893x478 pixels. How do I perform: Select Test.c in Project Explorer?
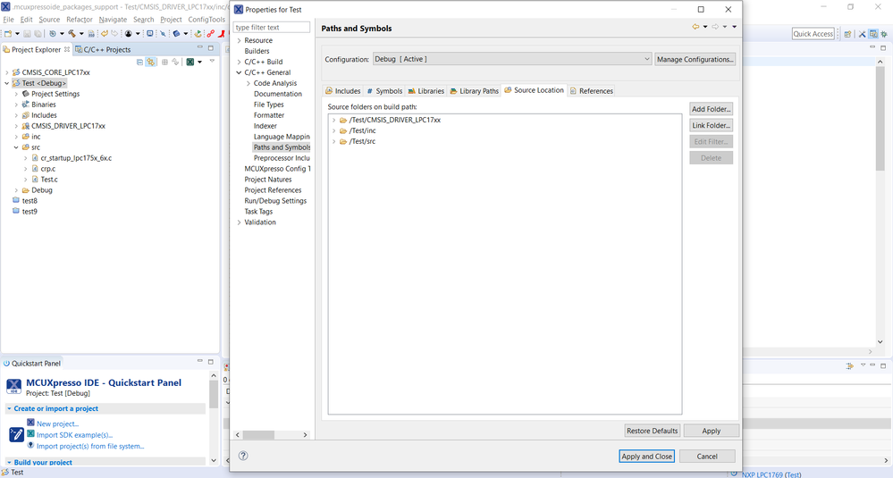click(x=49, y=180)
